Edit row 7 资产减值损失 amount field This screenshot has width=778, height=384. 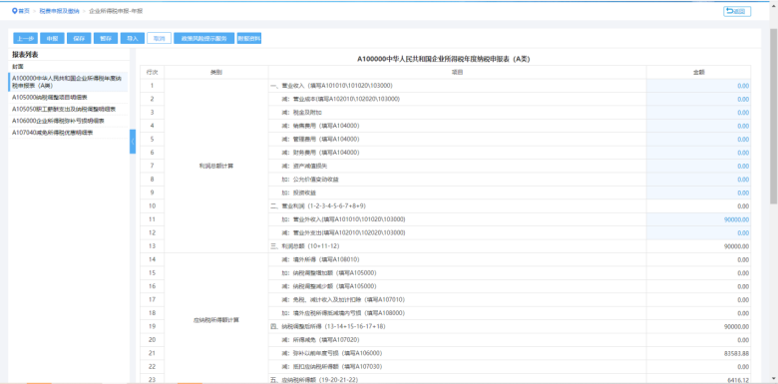coord(698,167)
